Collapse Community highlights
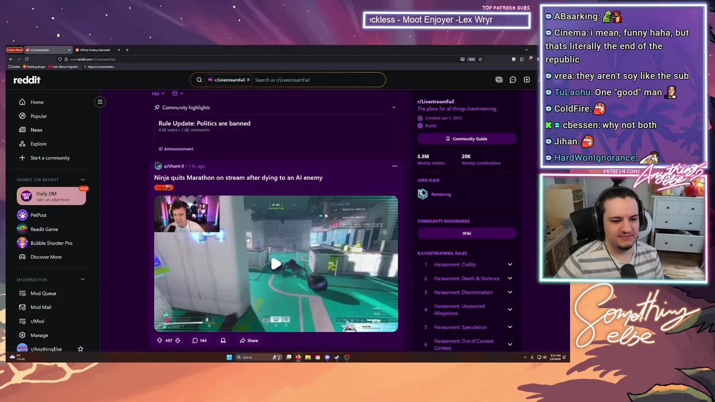The image size is (715, 402). (x=394, y=107)
